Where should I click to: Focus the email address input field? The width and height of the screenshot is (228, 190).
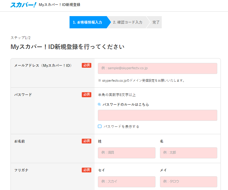point(157,68)
